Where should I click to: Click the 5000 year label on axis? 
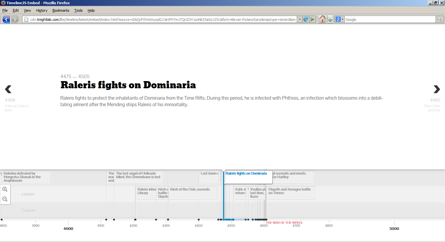point(394,229)
